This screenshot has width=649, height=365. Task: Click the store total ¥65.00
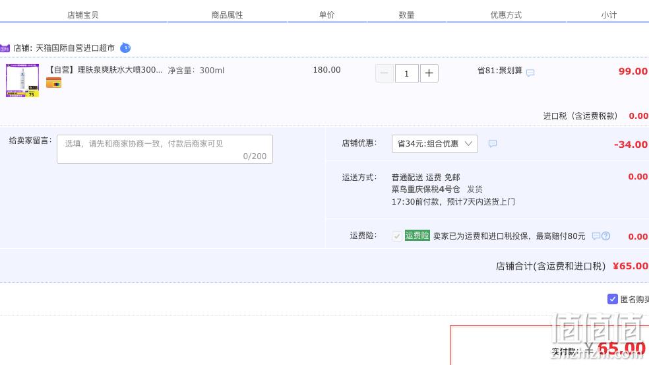tap(631, 266)
